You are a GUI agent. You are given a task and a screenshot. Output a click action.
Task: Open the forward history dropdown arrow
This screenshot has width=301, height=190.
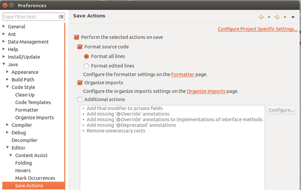click(x=285, y=17)
